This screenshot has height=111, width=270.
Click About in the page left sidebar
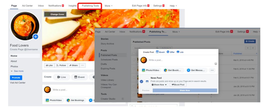tap(14, 61)
